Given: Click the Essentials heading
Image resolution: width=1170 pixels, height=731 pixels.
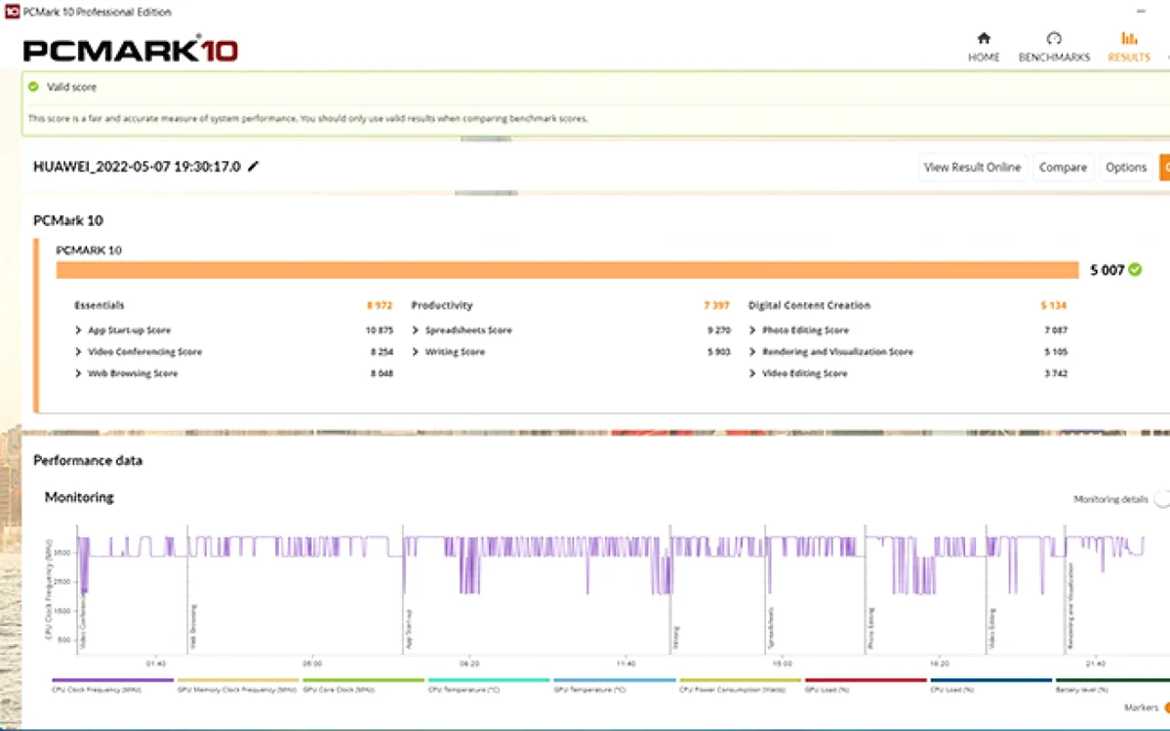Looking at the screenshot, I should [x=100, y=305].
